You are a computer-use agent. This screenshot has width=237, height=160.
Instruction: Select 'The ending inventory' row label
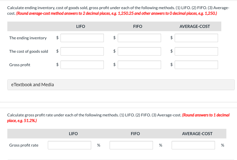28,38
